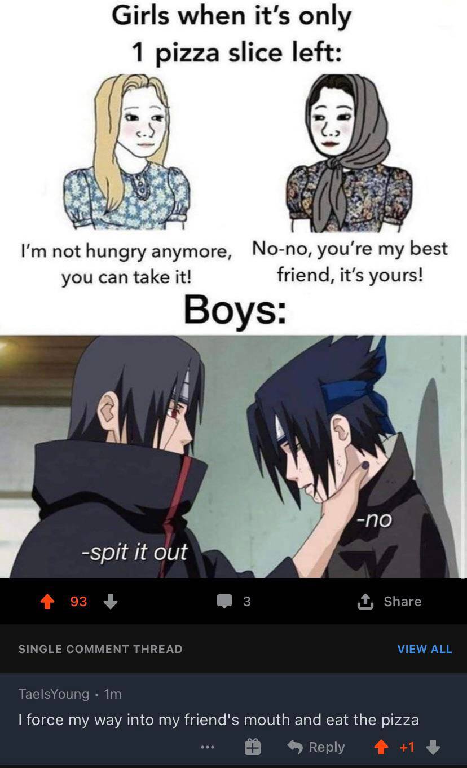Tap VIEW ALL comments link
The image size is (467, 768).
(425, 649)
